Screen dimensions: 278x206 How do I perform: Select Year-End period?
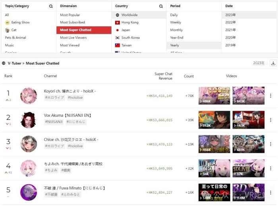coord(177,38)
